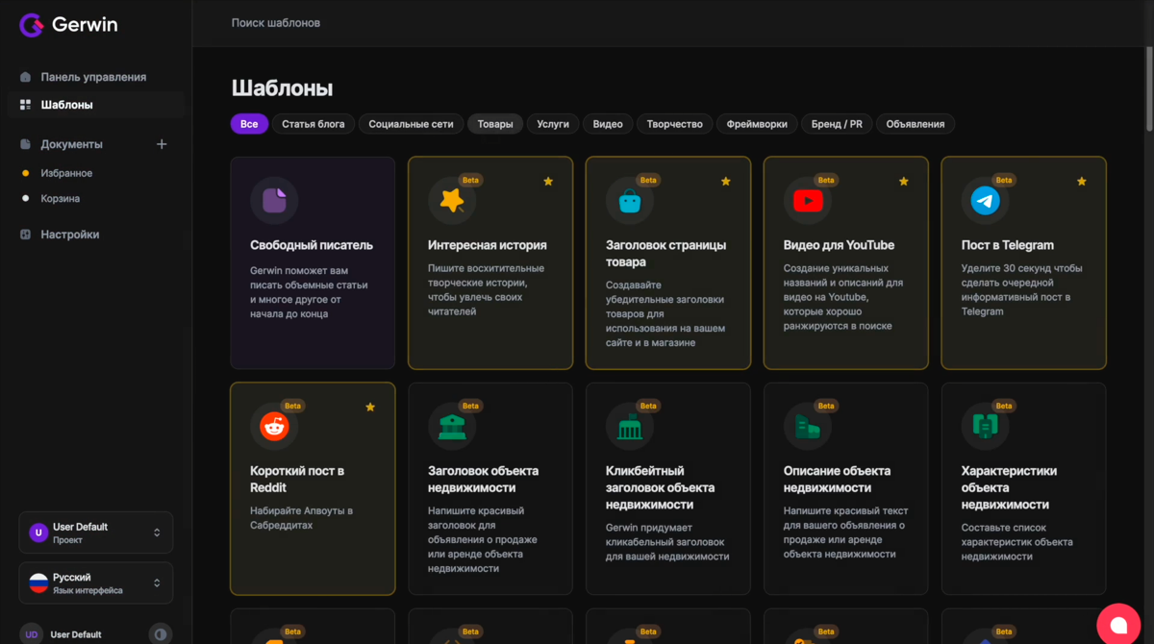
Task: Click the Интересная история star icon
Action: coord(452,200)
